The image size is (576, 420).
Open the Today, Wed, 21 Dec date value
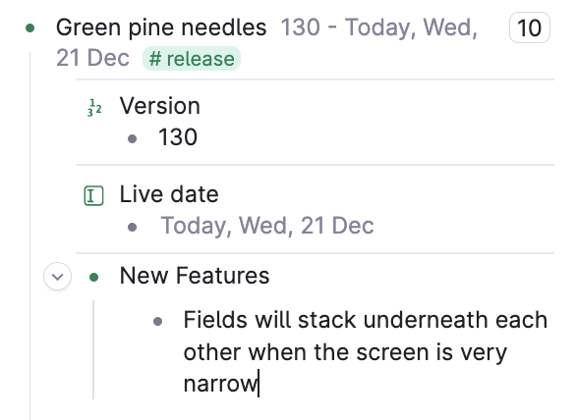click(x=267, y=226)
